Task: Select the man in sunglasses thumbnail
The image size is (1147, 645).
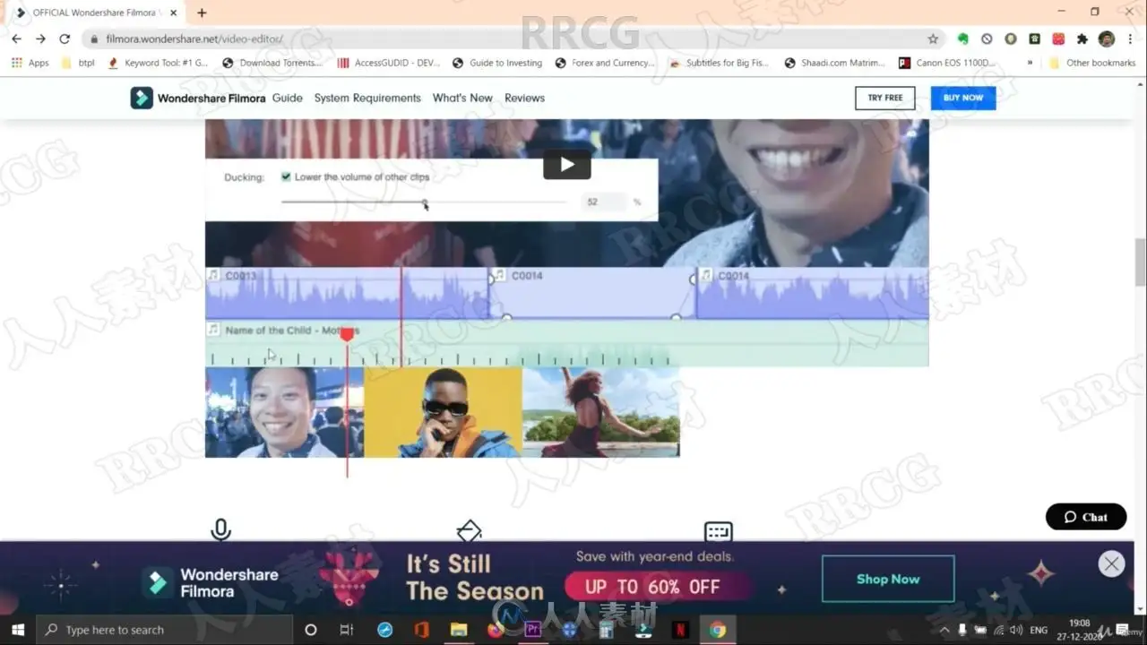Action: (443, 412)
